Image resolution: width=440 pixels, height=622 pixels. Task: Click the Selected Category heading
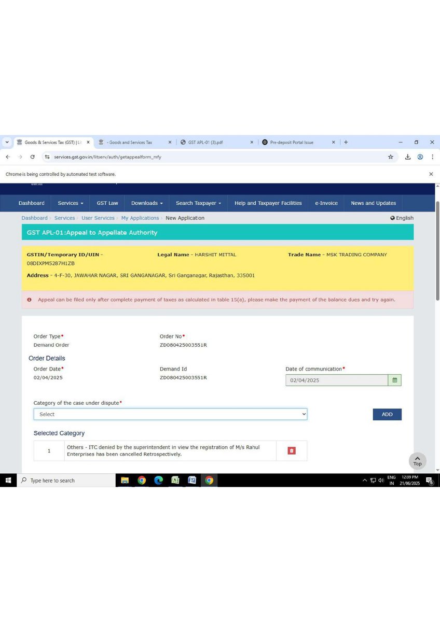tap(59, 433)
